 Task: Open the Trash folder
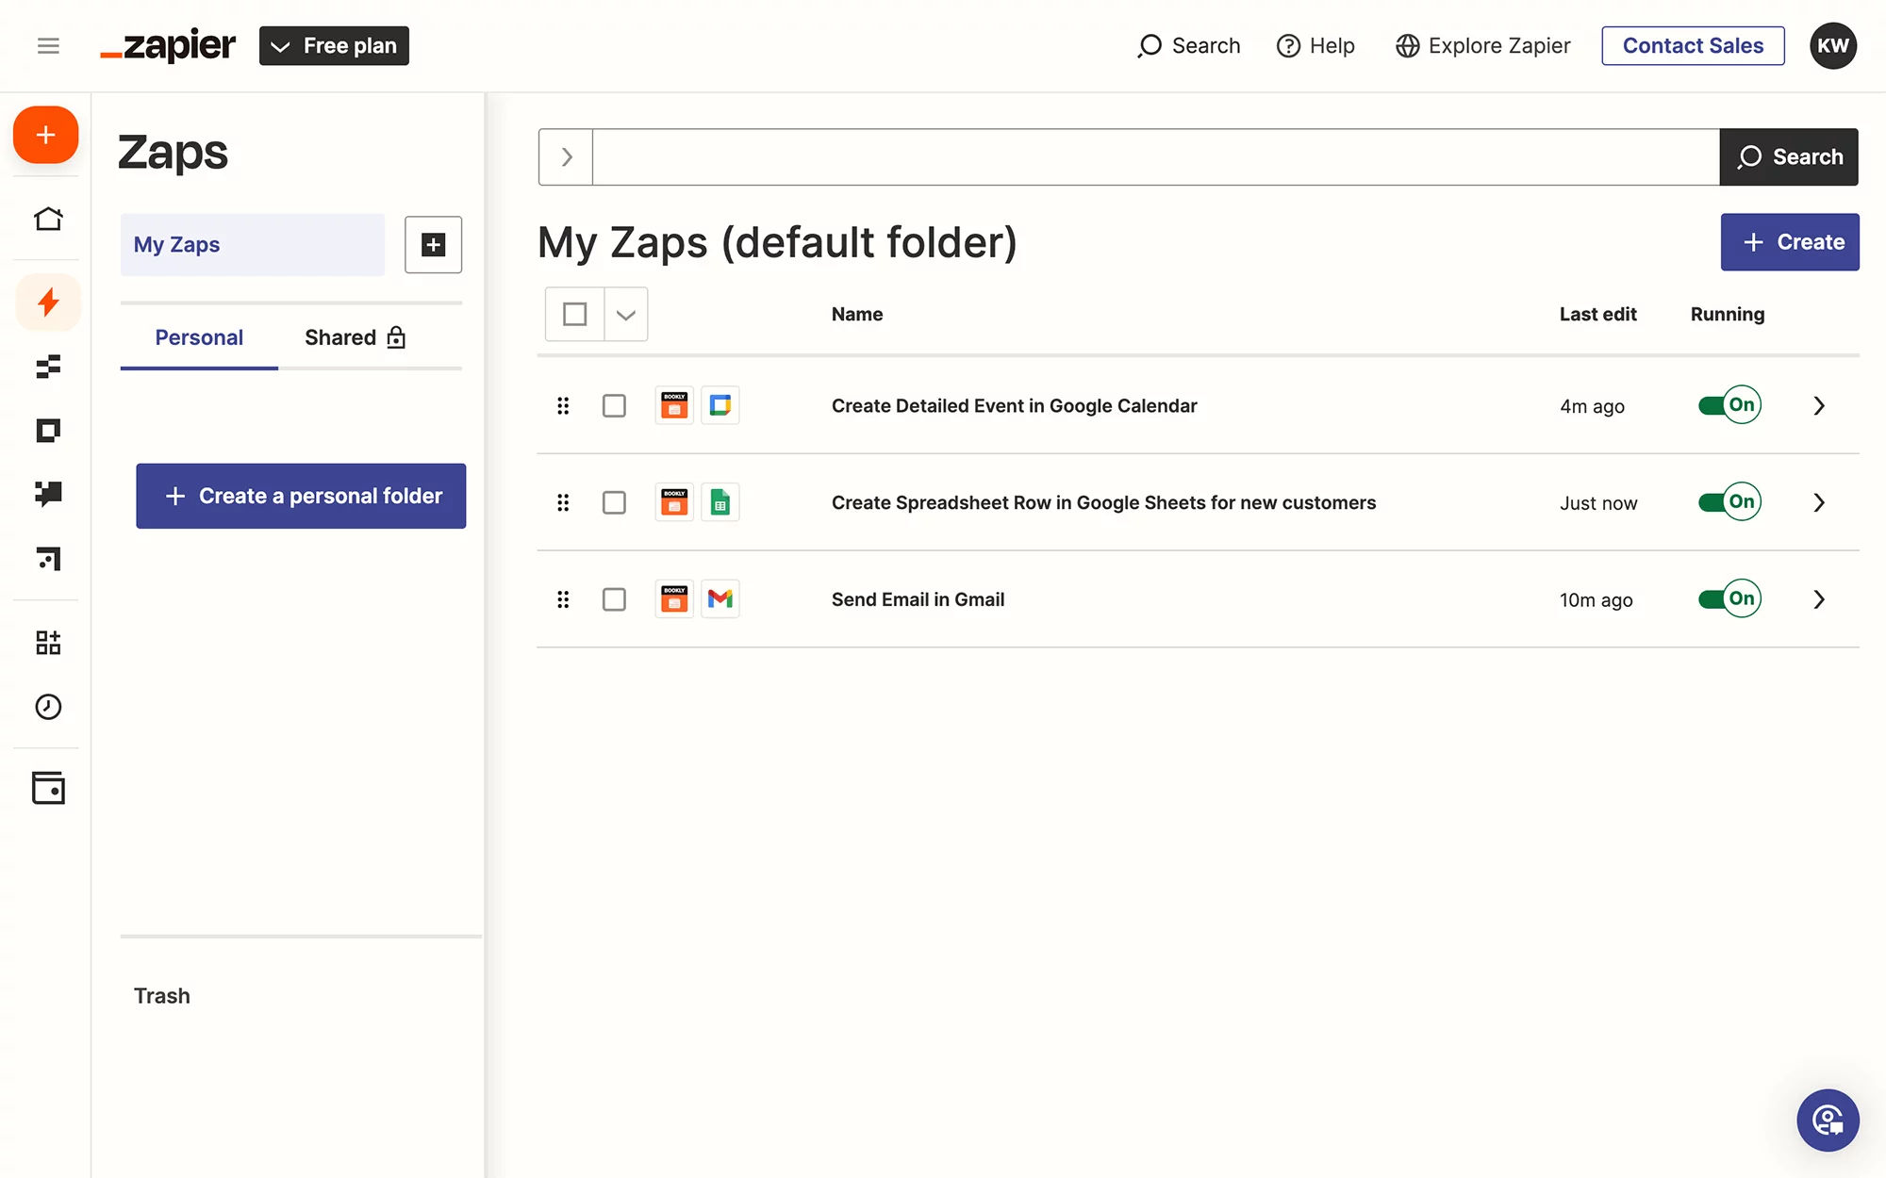pos(162,996)
